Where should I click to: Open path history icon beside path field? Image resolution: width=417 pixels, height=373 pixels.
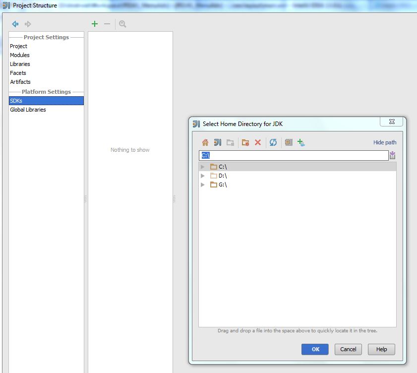(x=393, y=155)
